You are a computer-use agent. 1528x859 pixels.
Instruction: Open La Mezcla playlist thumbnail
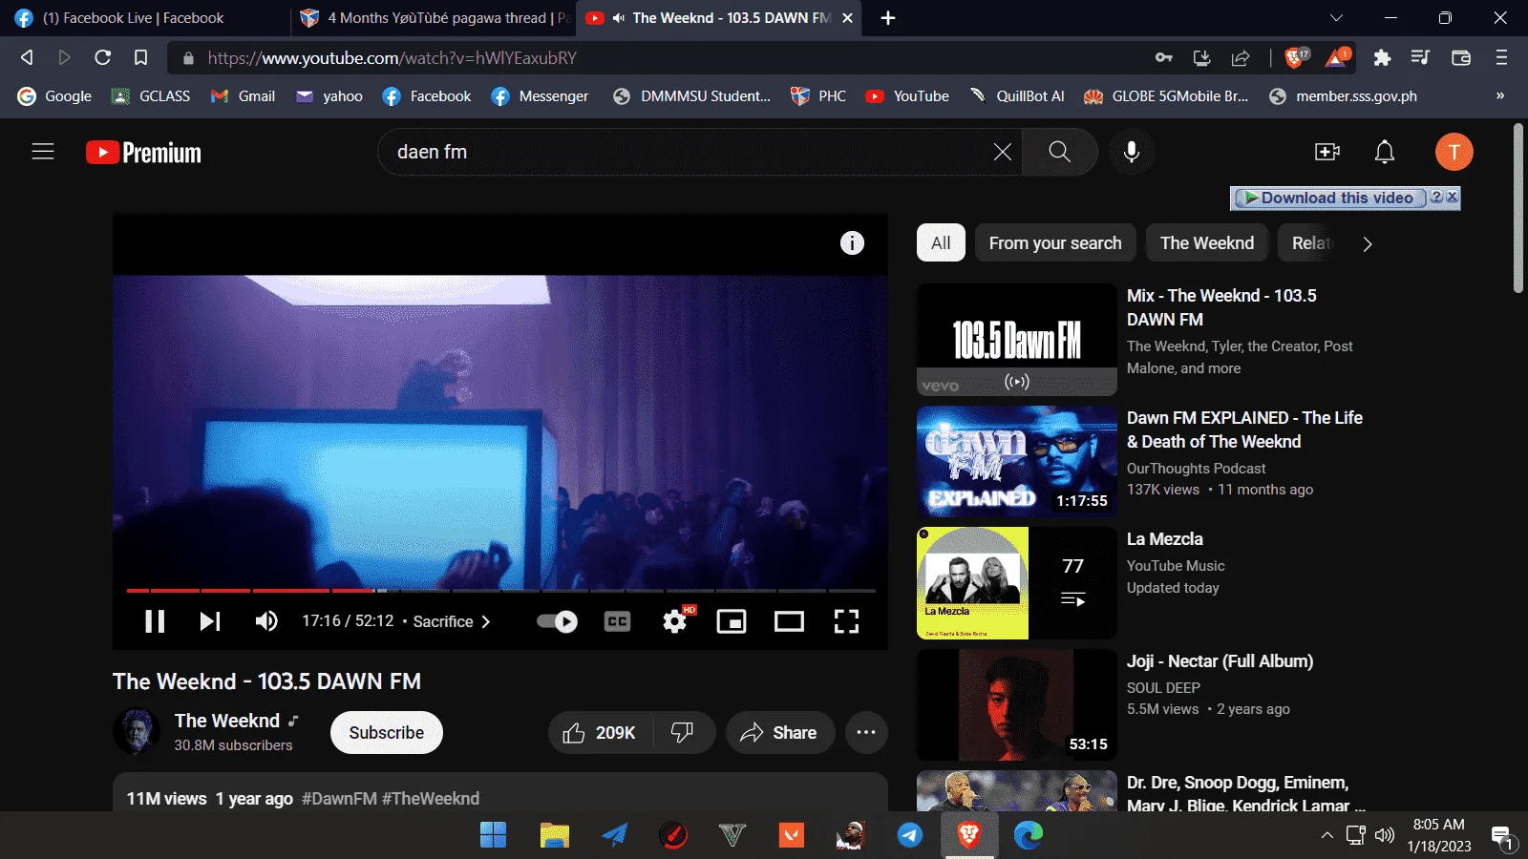[x=1017, y=583]
